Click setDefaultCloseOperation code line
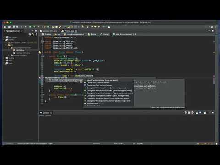220x165 pixels. click(x=79, y=60)
